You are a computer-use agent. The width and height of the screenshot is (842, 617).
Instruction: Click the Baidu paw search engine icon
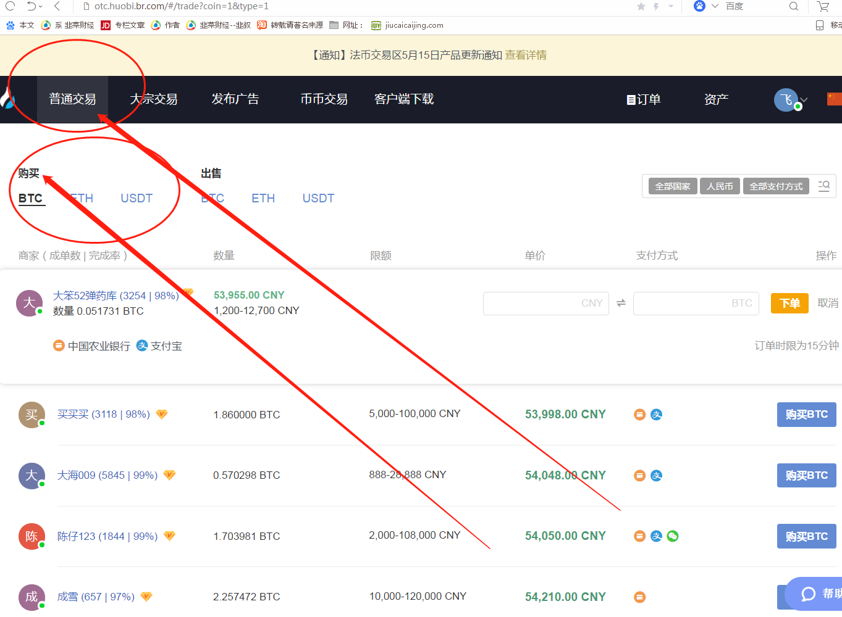(699, 6)
